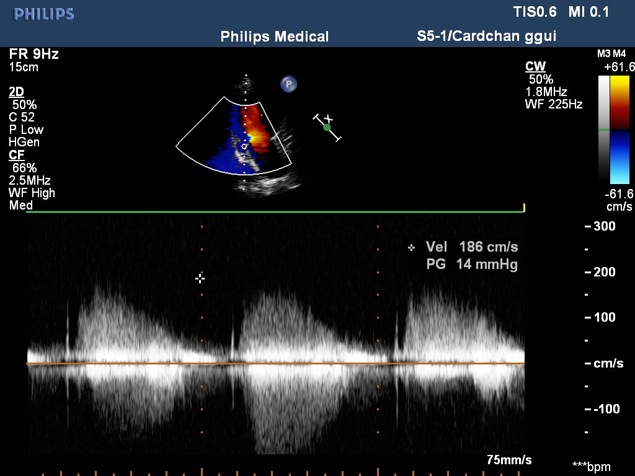Click the small circle focus marker on the Doppler line
635x476 pixels.
click(244, 147)
